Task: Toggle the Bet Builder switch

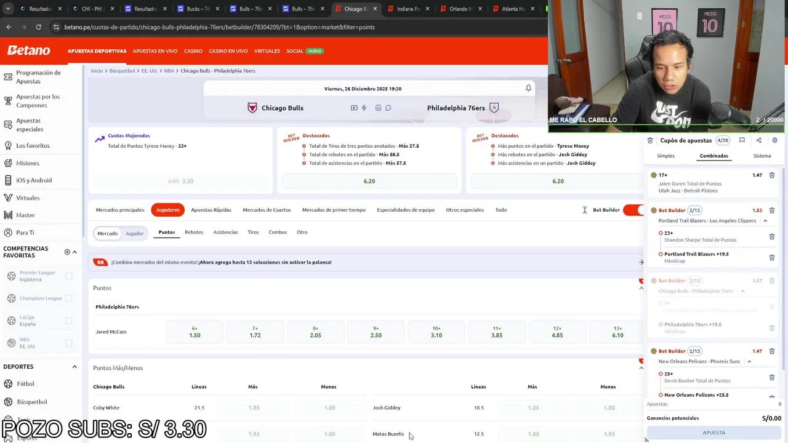Action: click(x=633, y=210)
